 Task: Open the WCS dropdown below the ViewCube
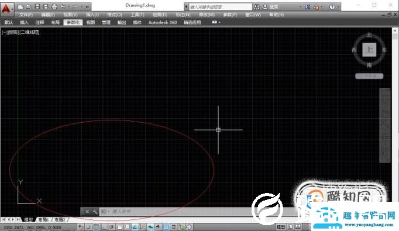(369, 76)
